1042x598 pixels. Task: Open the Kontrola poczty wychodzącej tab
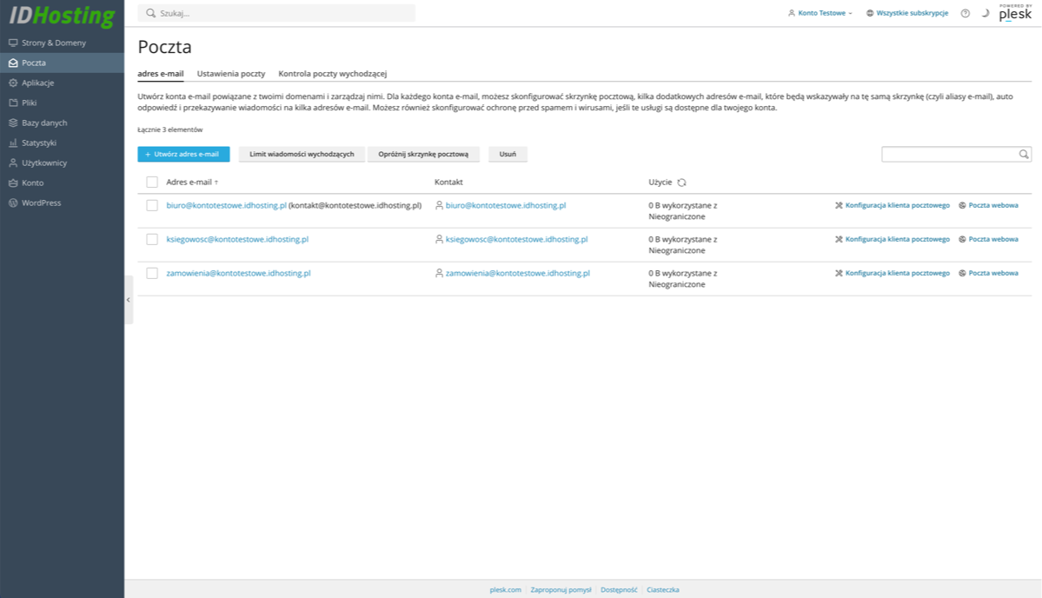[333, 74]
